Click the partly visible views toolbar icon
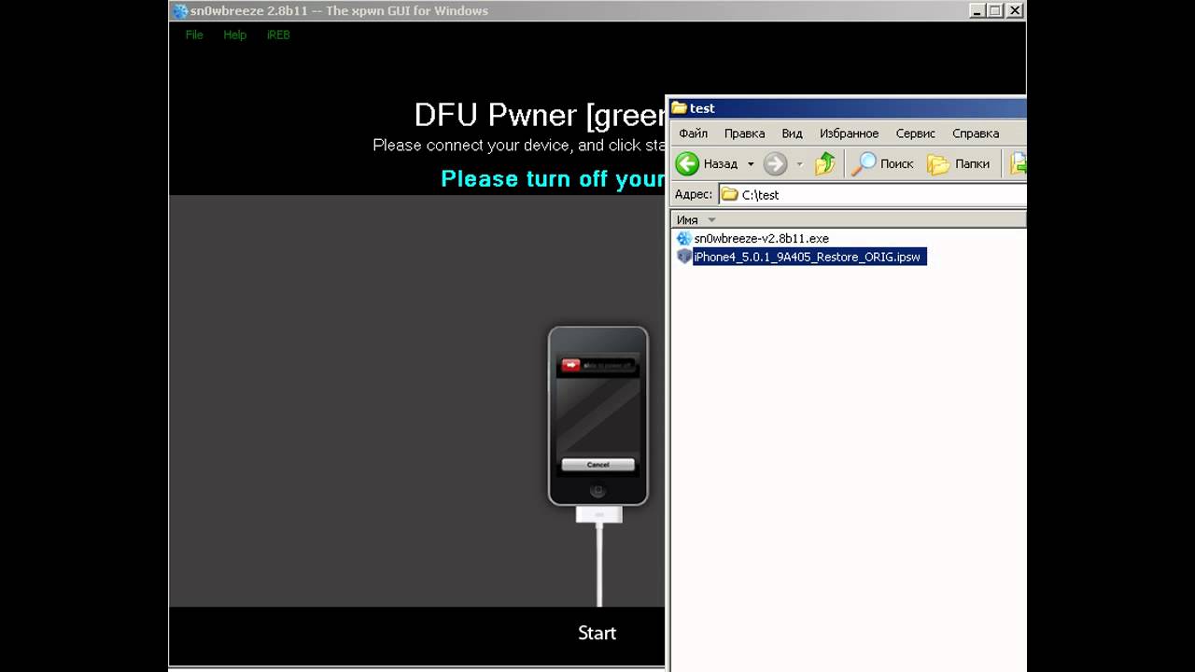Viewport: 1195px width, 672px height. click(1019, 164)
